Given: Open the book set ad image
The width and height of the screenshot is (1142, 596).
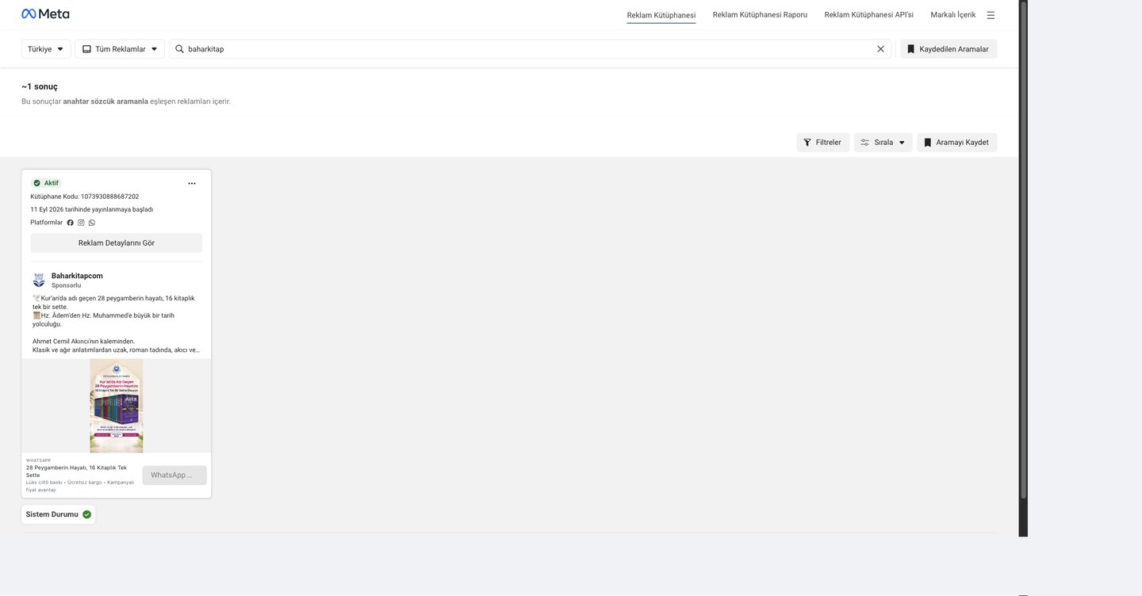Looking at the screenshot, I should pos(117,406).
